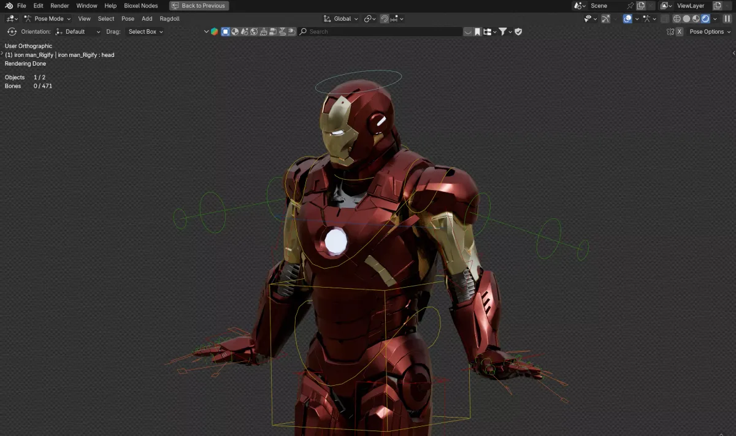736x436 pixels.
Task: Toggle X-ray square icon
Action: coord(664,19)
